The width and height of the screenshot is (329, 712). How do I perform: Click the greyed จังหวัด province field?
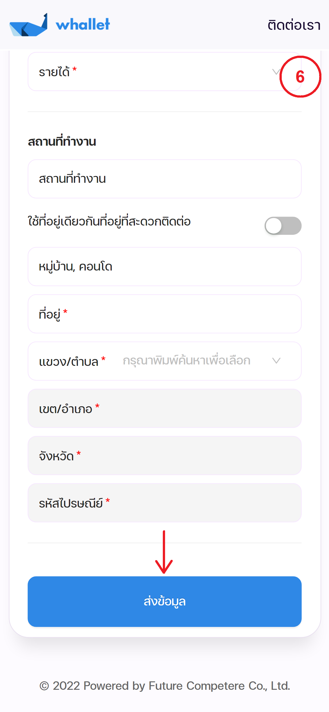[164, 456]
